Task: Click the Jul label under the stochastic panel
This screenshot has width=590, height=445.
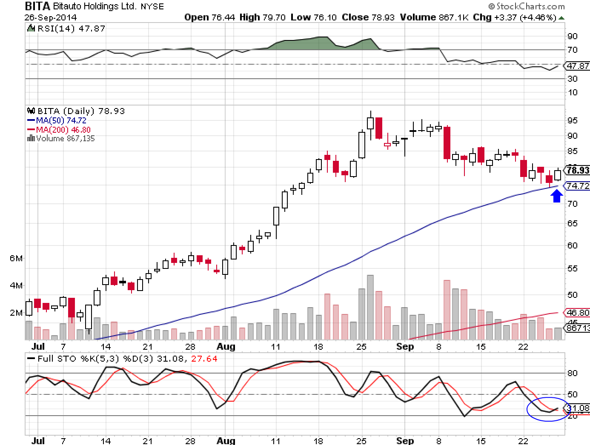Action: 38,440
